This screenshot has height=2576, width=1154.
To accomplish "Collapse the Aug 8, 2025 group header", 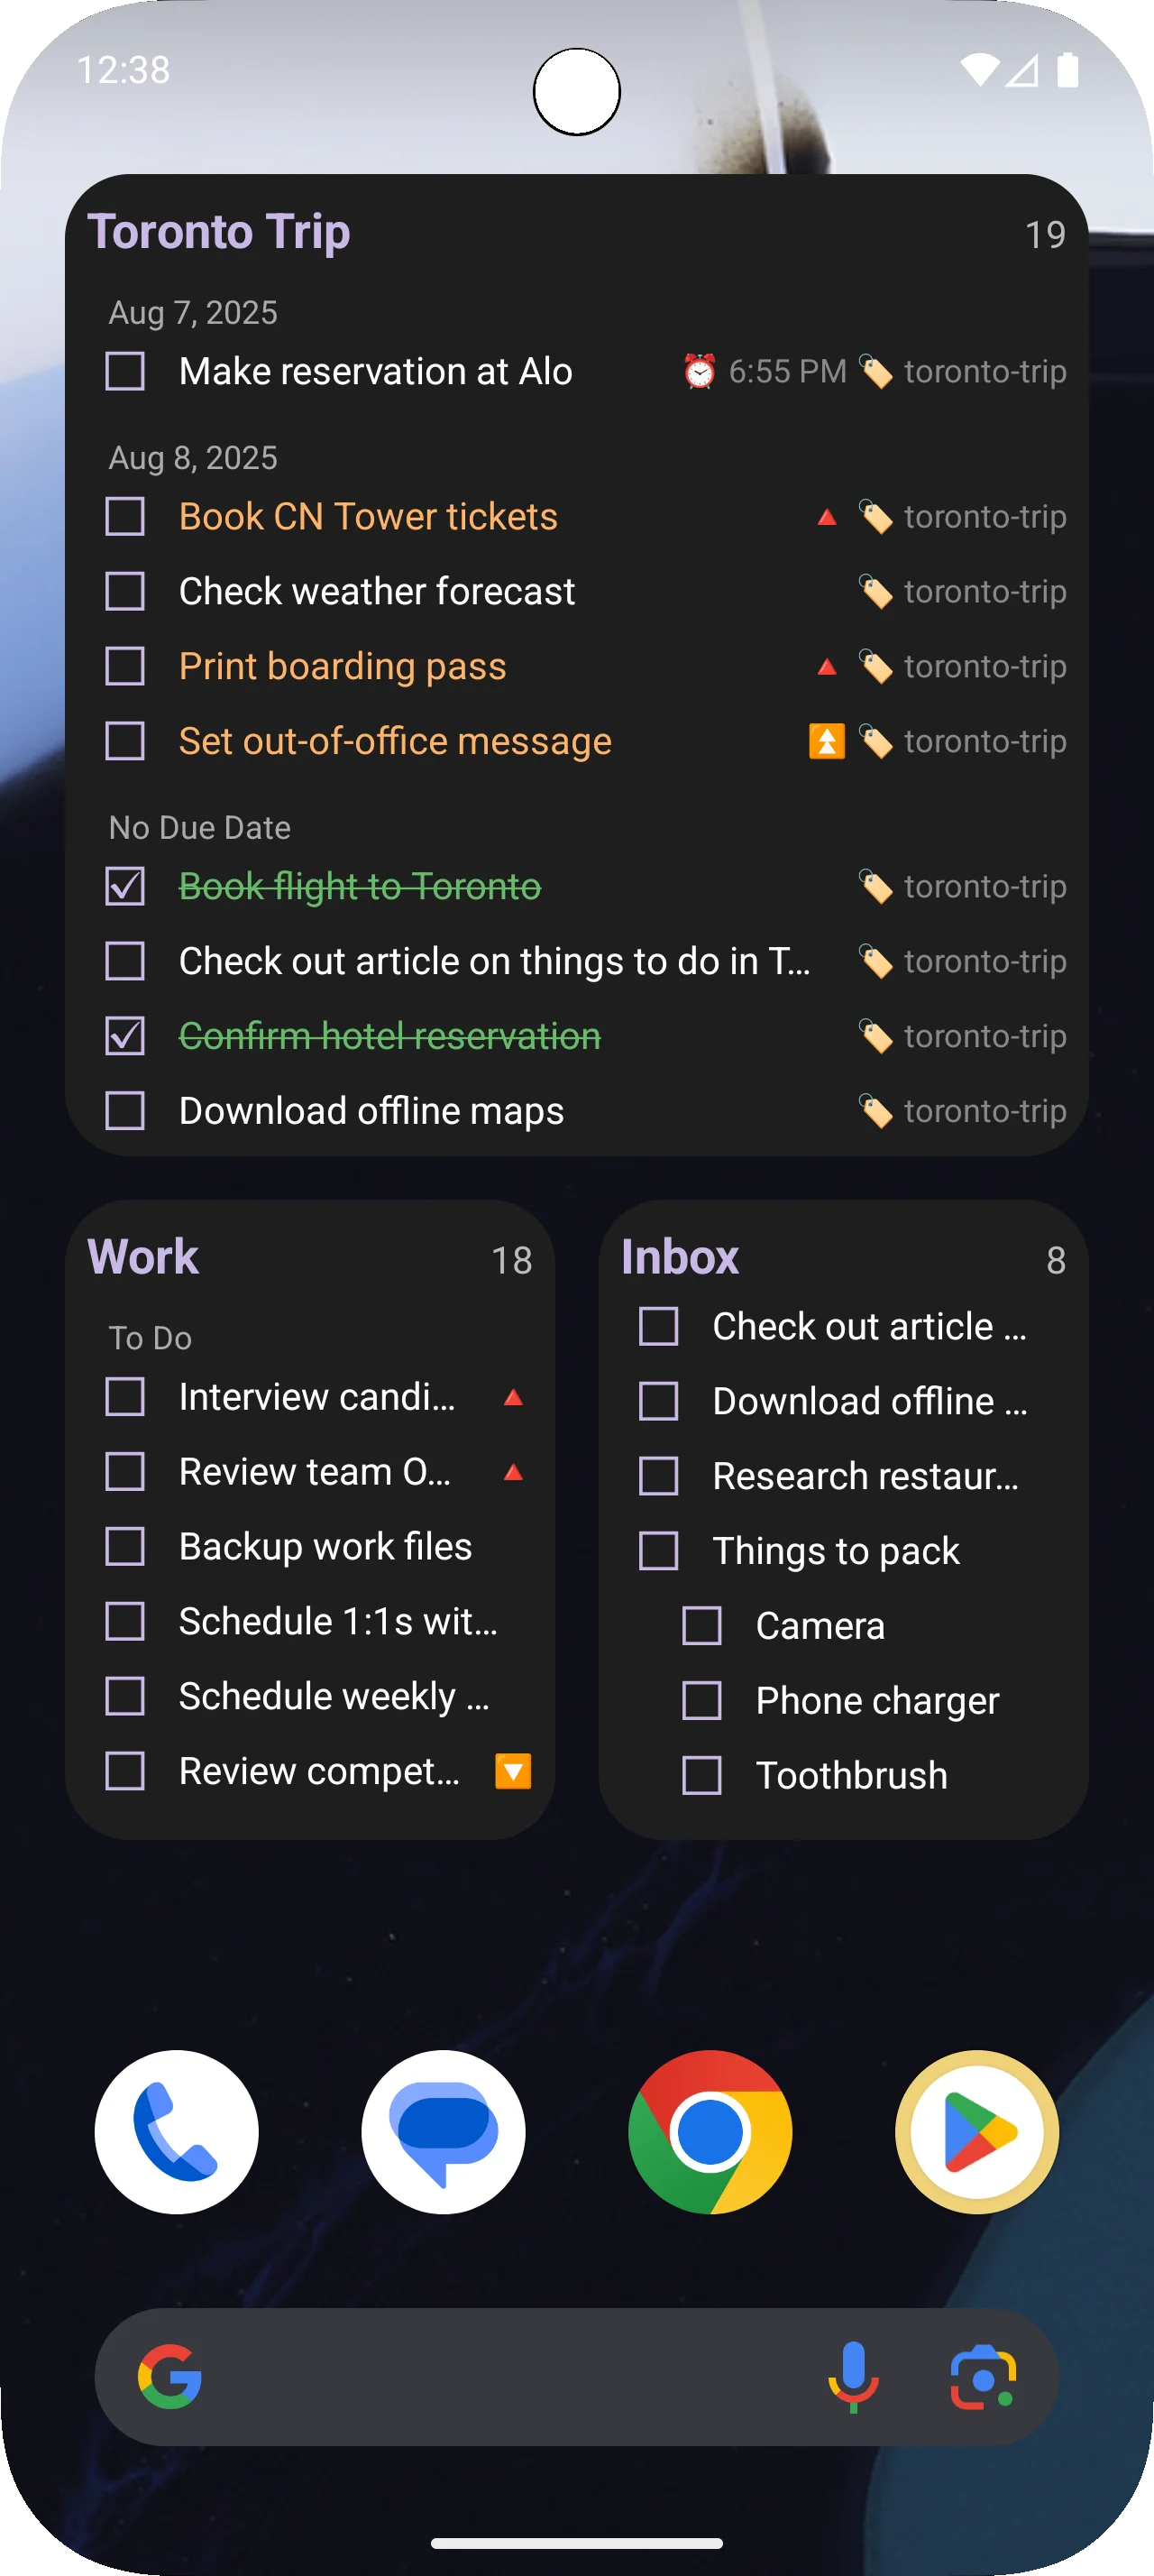I will tap(193, 458).
